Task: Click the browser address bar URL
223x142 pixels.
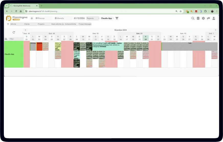Action: pos(43,11)
